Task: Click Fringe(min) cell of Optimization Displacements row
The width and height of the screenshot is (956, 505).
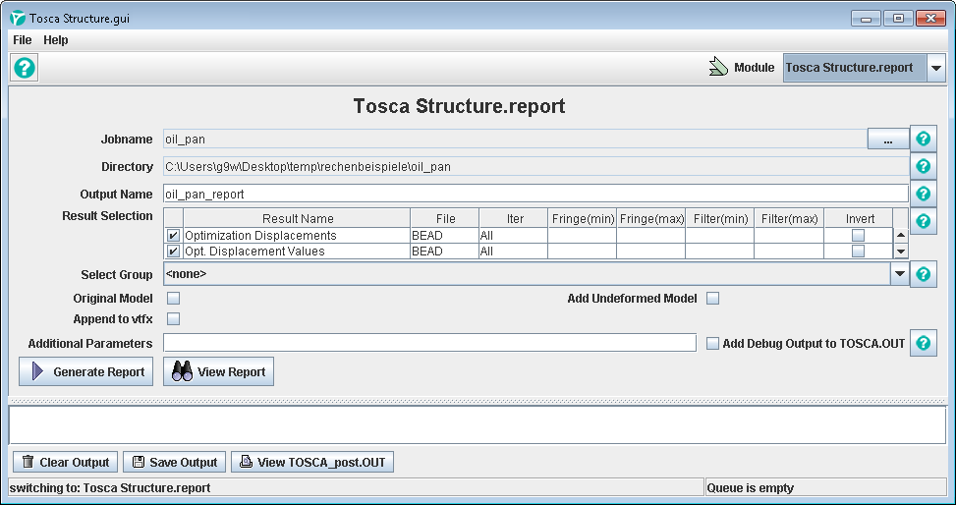Action: click(583, 236)
